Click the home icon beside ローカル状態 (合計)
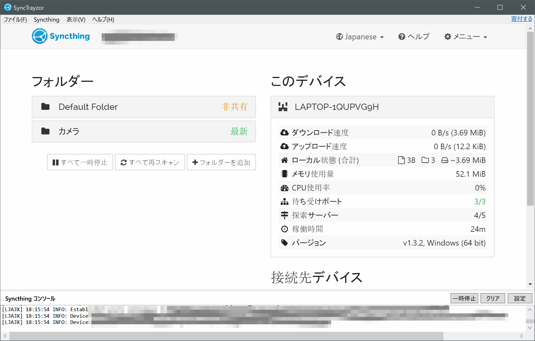Viewport: 535px width, 341px height. click(x=285, y=160)
